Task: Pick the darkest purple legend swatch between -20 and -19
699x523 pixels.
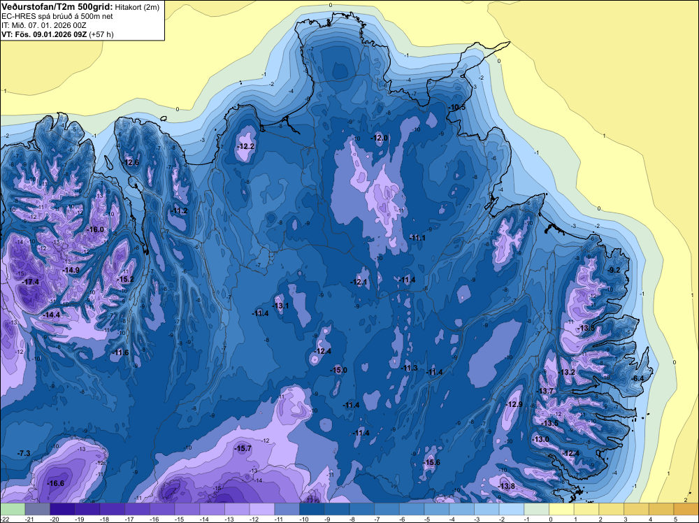Action: click(x=62, y=509)
